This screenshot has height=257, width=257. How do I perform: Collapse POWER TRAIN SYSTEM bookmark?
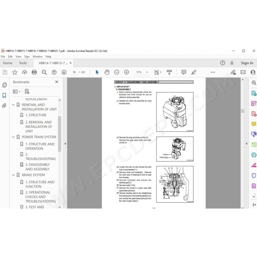pos(14,137)
